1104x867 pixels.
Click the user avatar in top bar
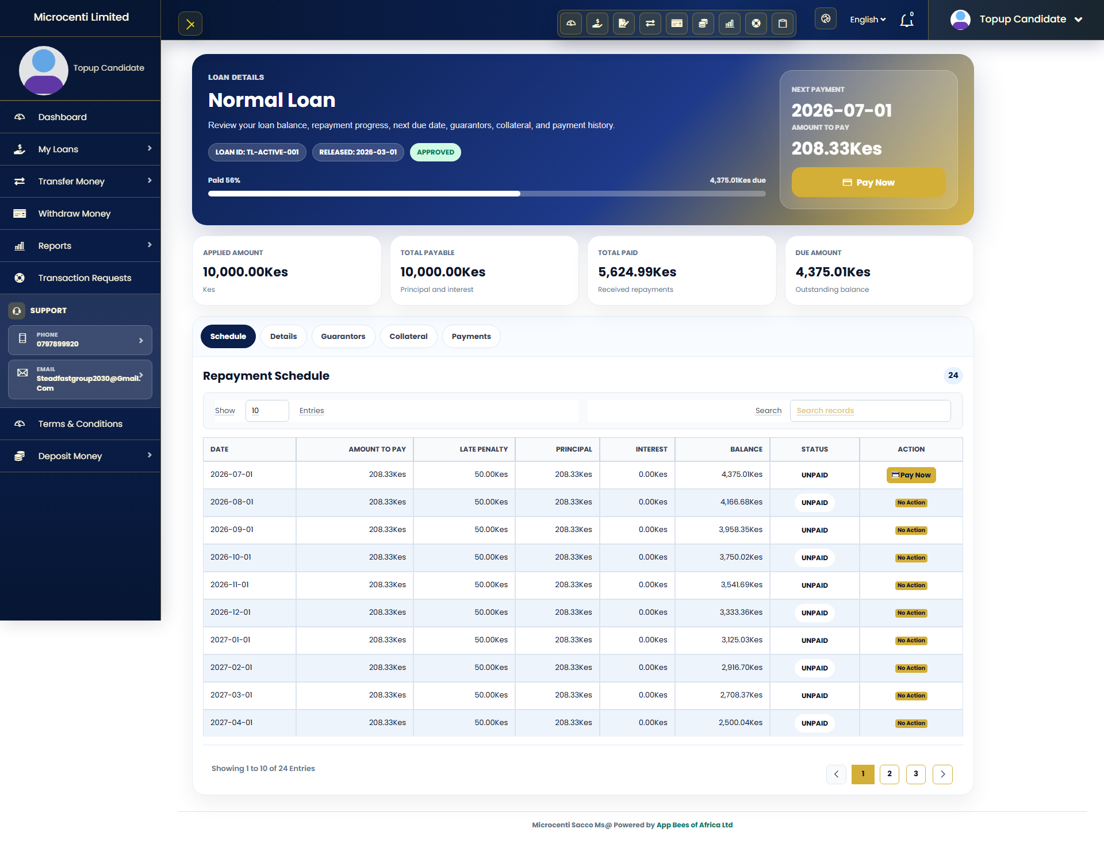tap(960, 20)
